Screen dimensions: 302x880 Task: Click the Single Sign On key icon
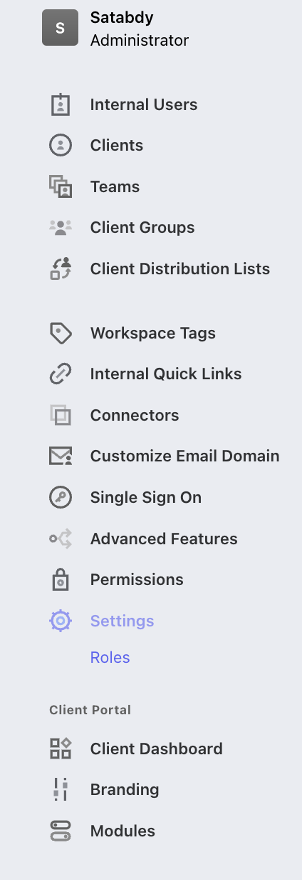pos(61,498)
